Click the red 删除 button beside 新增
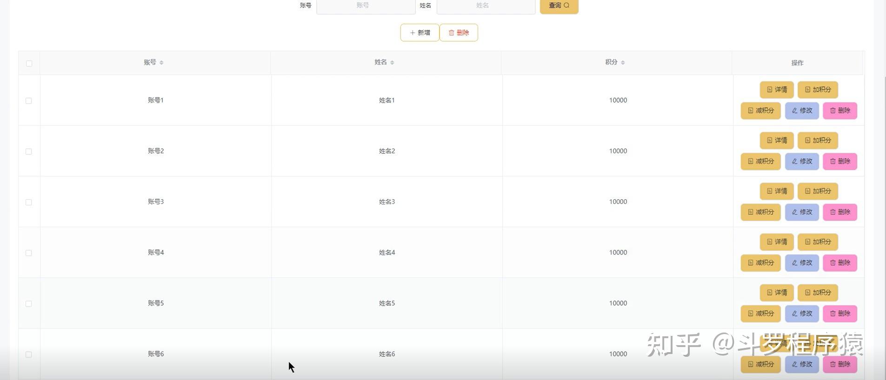 pos(459,33)
